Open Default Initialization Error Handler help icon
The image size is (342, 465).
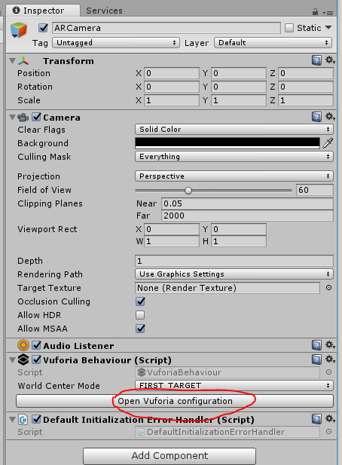point(316,419)
